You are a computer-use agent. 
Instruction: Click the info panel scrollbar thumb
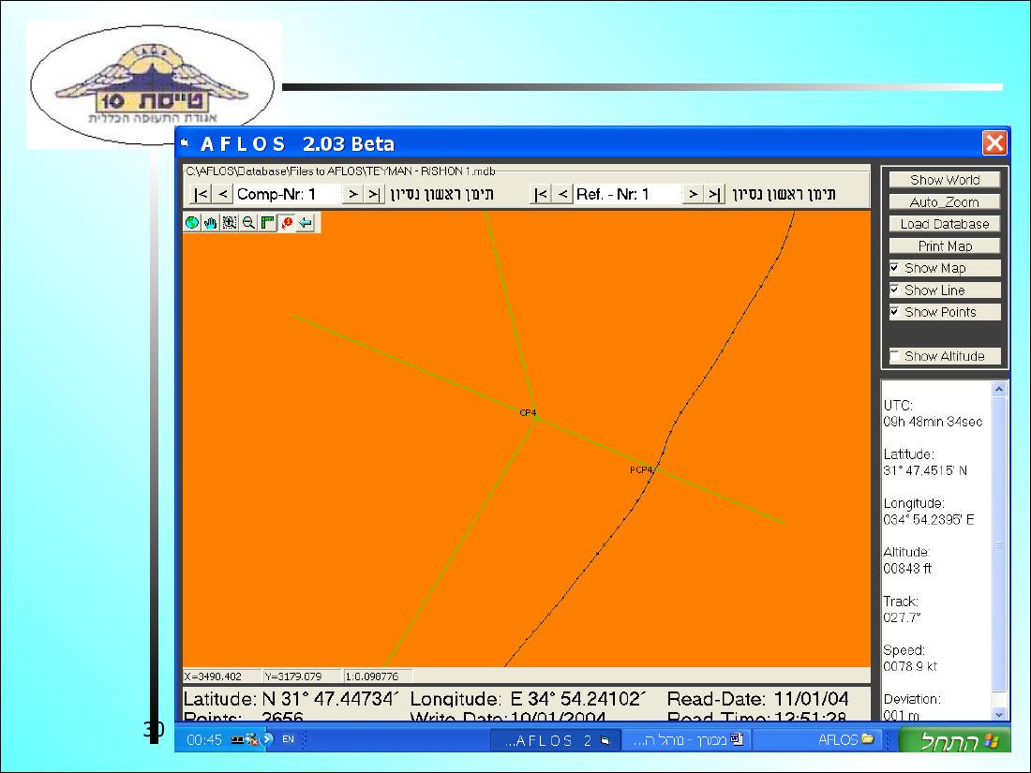pos(999,545)
